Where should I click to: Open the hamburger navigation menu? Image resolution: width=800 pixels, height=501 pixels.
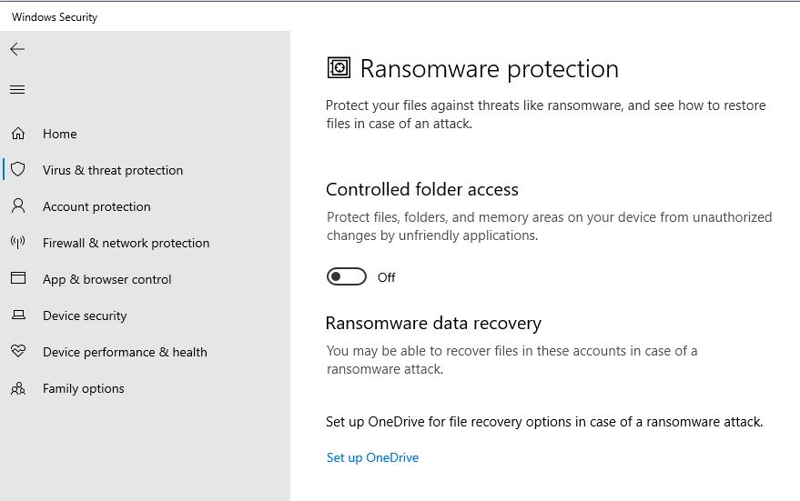(17, 89)
